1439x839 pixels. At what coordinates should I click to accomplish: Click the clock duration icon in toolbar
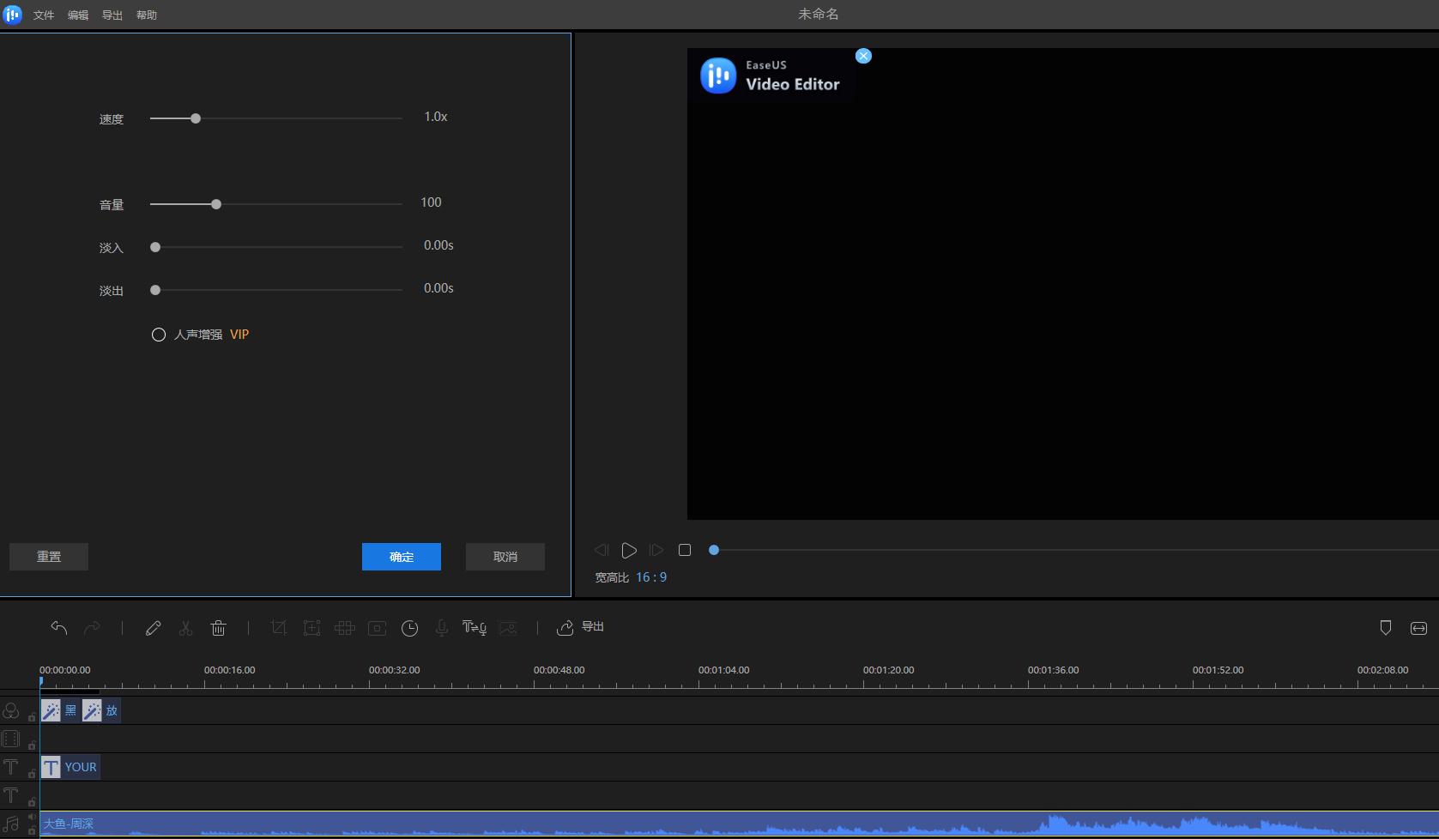410,628
